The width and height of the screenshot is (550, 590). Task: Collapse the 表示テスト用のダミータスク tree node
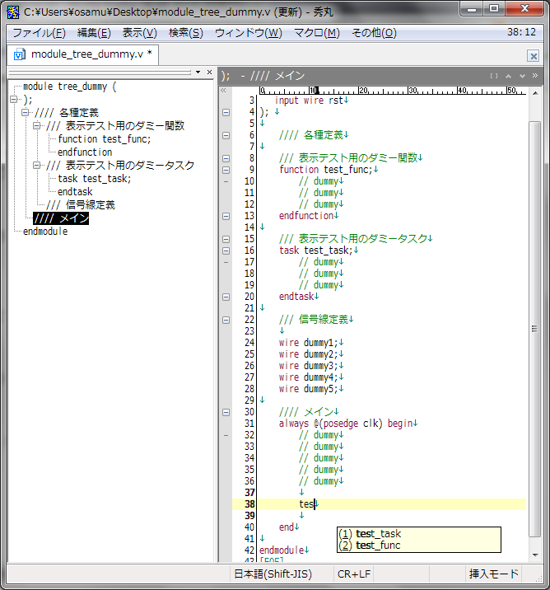(37, 166)
